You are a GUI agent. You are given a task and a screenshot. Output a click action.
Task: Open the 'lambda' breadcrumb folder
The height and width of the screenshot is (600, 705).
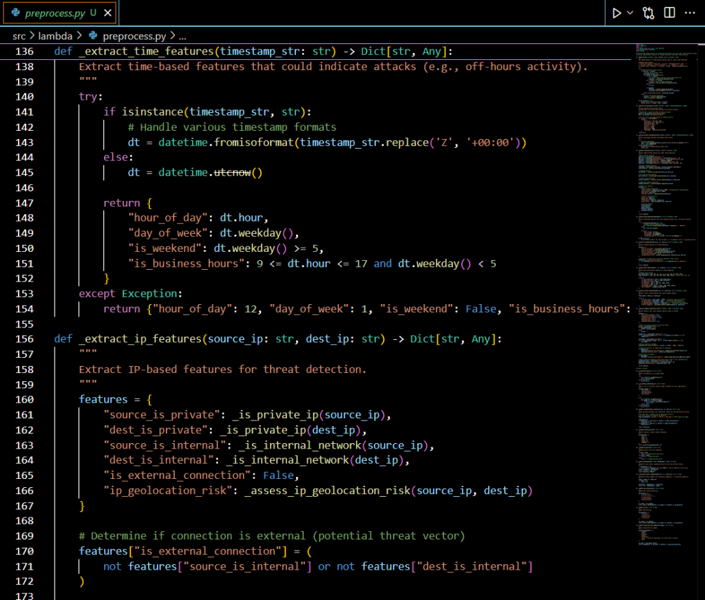coord(56,36)
